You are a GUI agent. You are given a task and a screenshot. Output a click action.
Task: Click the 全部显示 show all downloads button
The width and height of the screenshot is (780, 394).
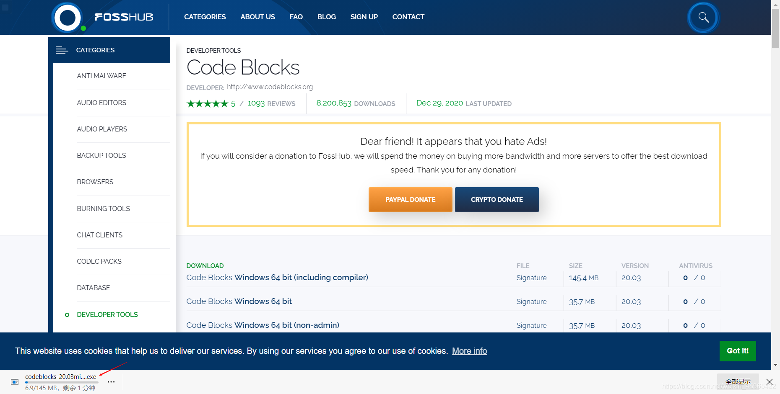(738, 381)
